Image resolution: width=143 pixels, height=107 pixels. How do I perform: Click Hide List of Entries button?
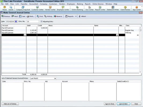(10, 104)
